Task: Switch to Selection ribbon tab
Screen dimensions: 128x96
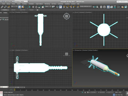Action: 13,10
